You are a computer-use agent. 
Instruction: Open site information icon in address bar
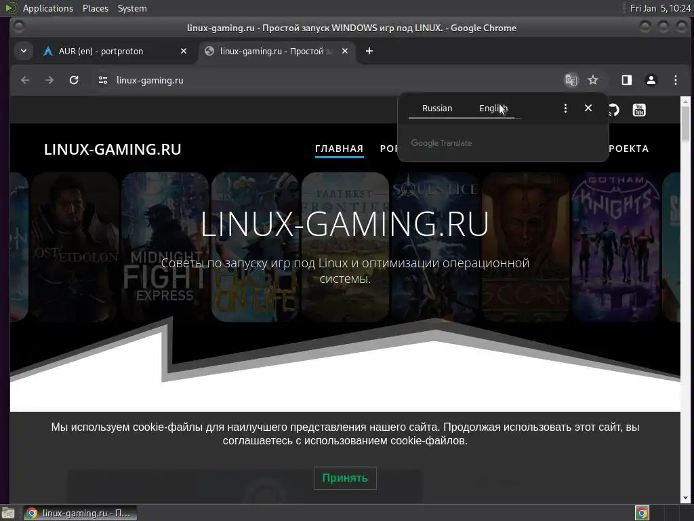(103, 80)
